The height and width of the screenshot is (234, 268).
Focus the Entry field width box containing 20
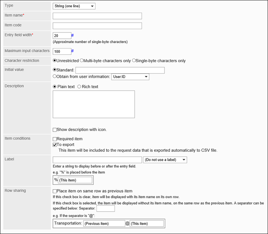(62, 36)
